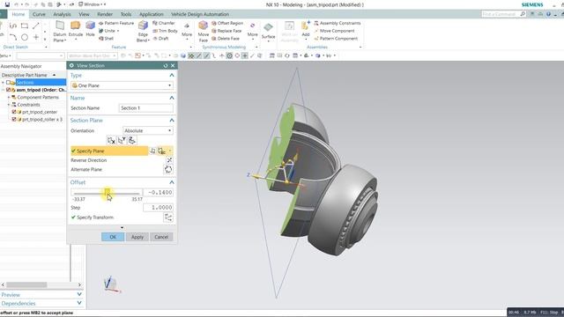Click the Offset slider handle
The width and height of the screenshot is (564, 317).
(x=108, y=193)
